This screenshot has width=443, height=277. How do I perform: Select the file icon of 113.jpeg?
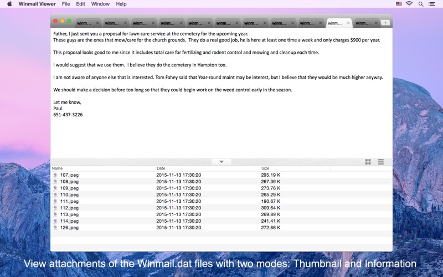coord(55,214)
